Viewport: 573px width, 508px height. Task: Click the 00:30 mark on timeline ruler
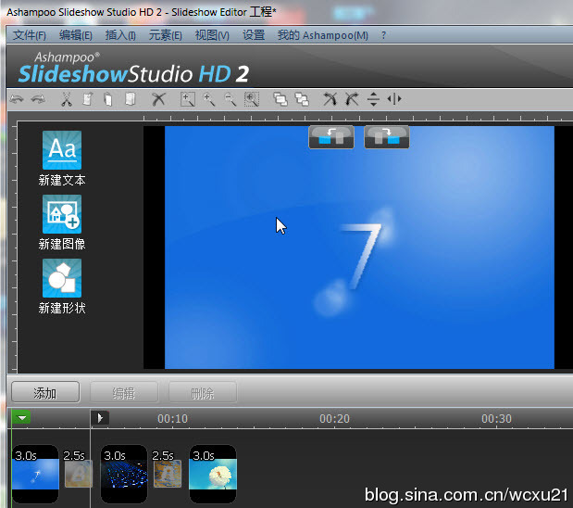tap(496, 418)
